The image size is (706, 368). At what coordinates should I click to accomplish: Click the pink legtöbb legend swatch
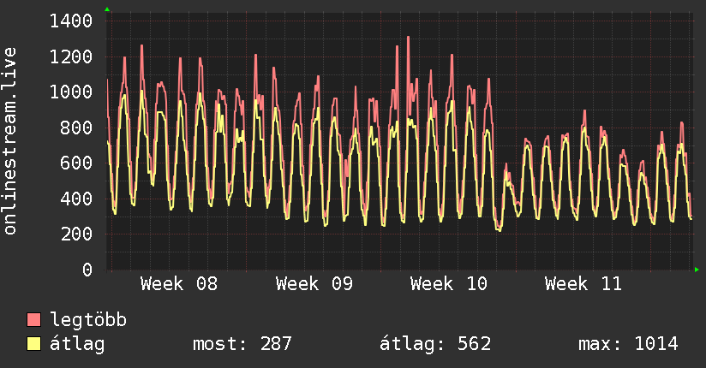(33, 319)
